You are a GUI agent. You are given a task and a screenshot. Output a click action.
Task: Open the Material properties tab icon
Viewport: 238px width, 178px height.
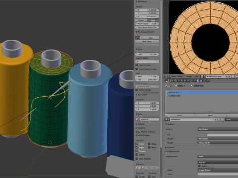tap(198, 81)
